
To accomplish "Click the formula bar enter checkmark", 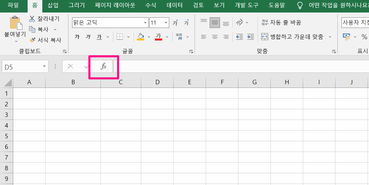I will 86,67.
